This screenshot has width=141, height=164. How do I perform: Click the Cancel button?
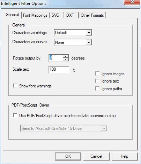96,156
